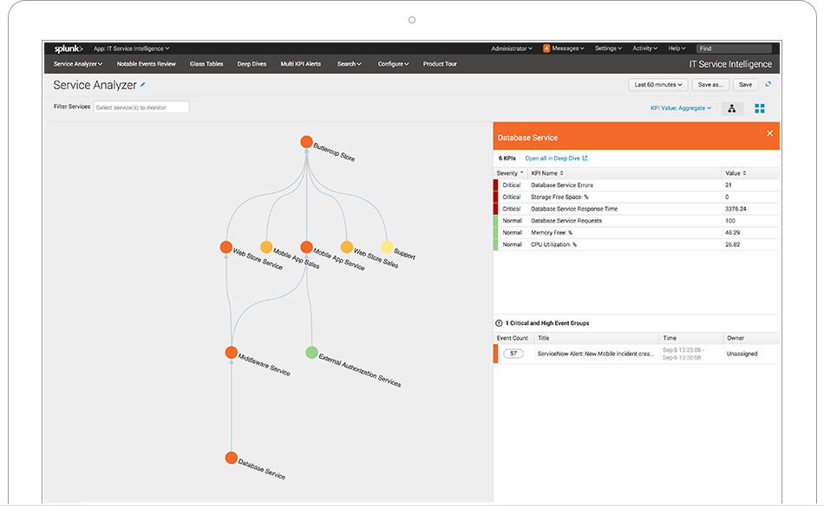This screenshot has width=824, height=506.
Task: Switch to the tile grid view icon
Action: click(x=759, y=108)
